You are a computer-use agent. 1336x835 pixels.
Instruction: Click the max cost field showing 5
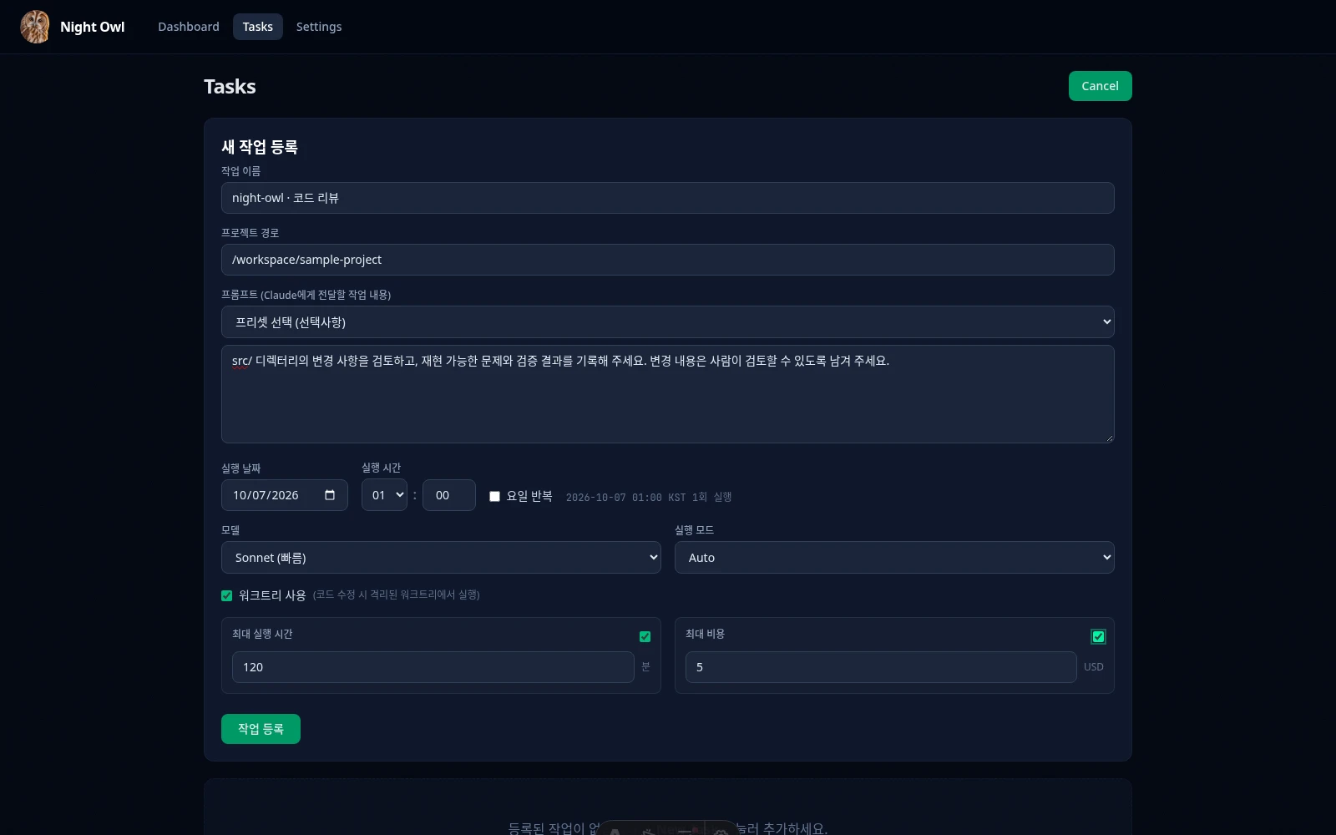(x=881, y=667)
